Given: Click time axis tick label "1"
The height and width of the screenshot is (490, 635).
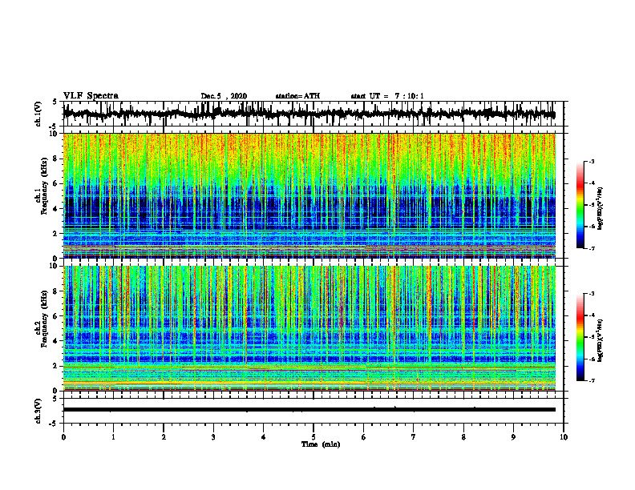Looking at the screenshot, I should (x=113, y=437).
